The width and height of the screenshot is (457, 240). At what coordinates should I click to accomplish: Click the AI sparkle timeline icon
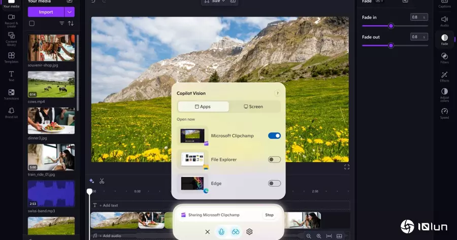tap(91, 181)
